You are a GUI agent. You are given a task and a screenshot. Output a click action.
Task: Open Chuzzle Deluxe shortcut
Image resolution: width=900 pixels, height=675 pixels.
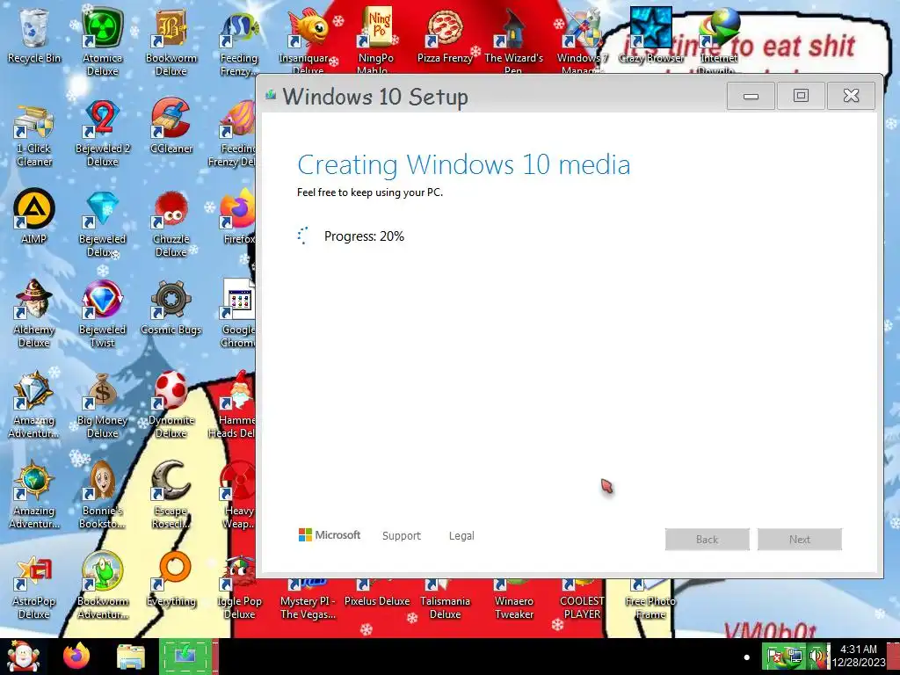pos(171,224)
